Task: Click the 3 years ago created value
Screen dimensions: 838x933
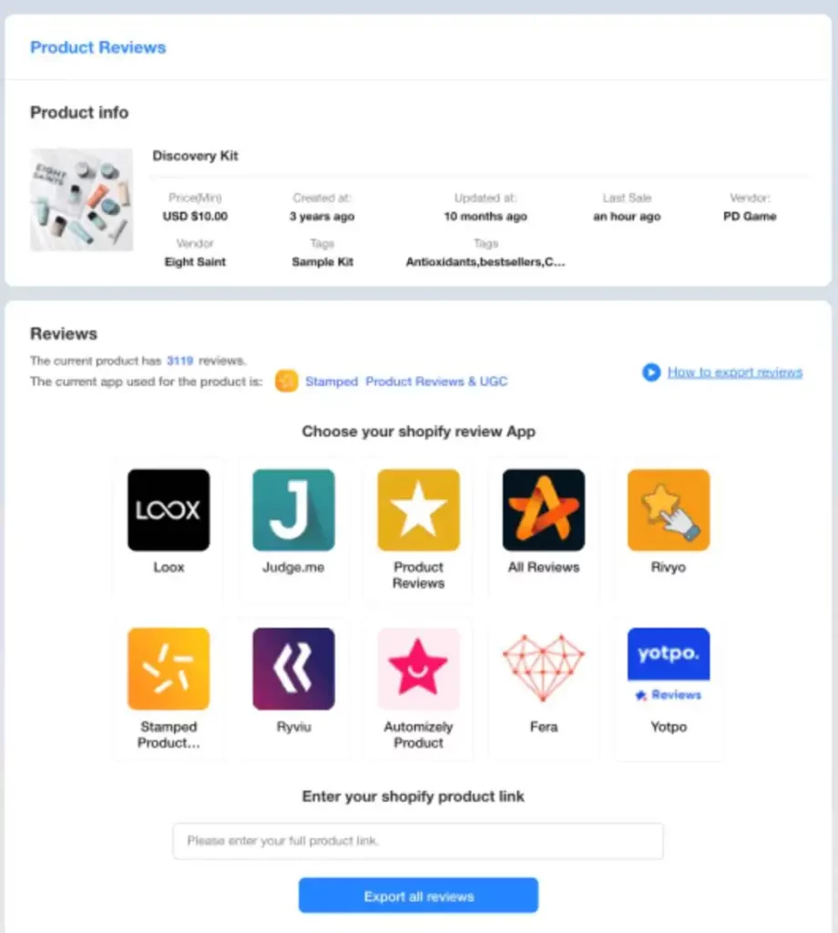Action: [322, 217]
